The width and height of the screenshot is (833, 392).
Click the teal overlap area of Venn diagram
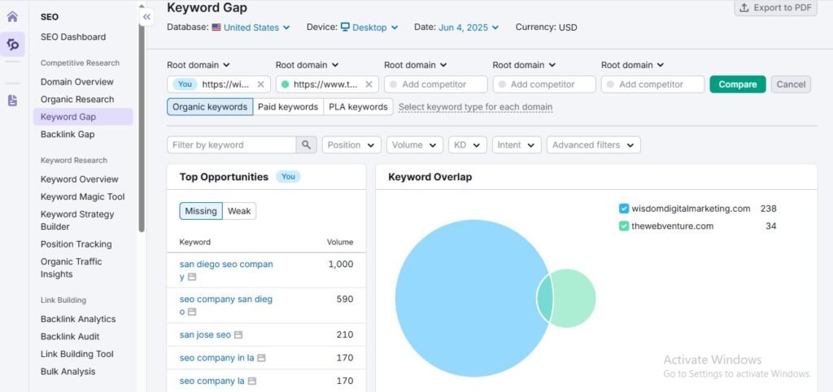pos(545,298)
